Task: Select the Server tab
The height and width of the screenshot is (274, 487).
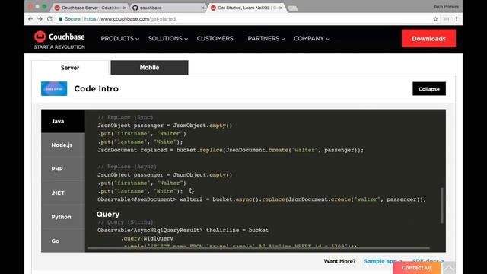Action: point(70,68)
